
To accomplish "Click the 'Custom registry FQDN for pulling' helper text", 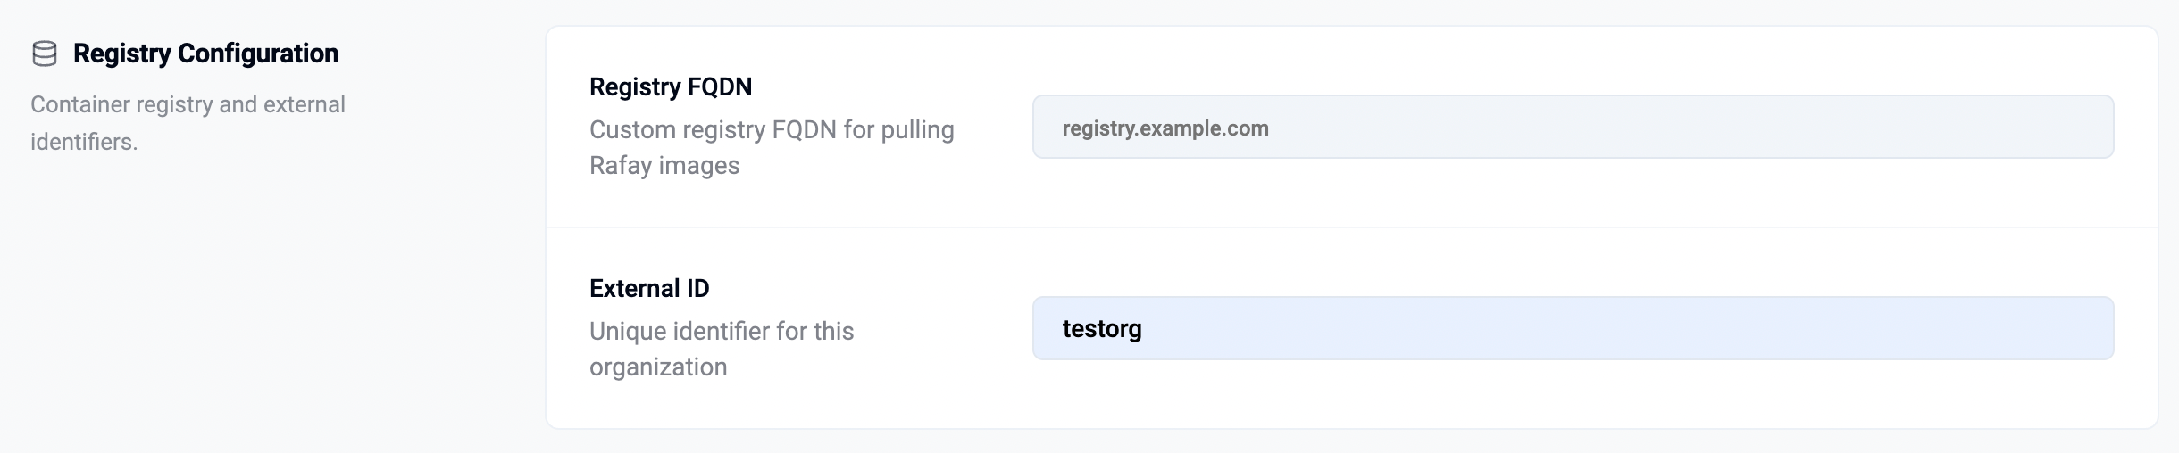I will pyautogui.click(x=772, y=130).
